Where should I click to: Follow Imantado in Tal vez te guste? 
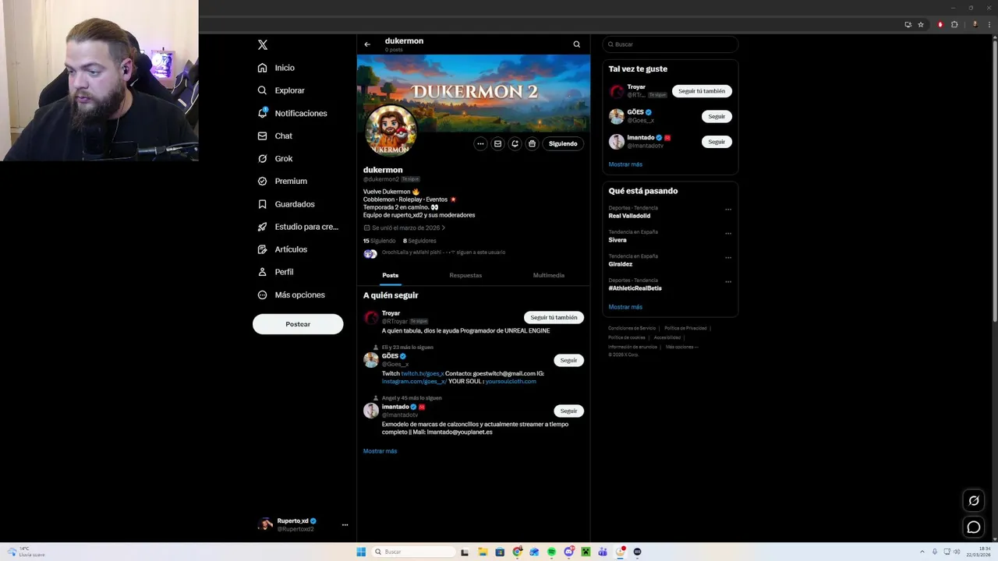(717, 142)
